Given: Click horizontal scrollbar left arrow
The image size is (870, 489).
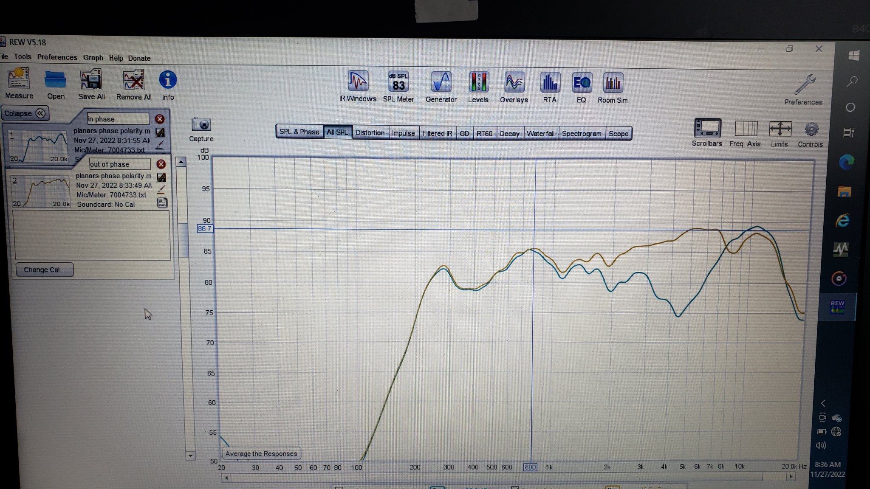Looking at the screenshot, I should [x=227, y=478].
